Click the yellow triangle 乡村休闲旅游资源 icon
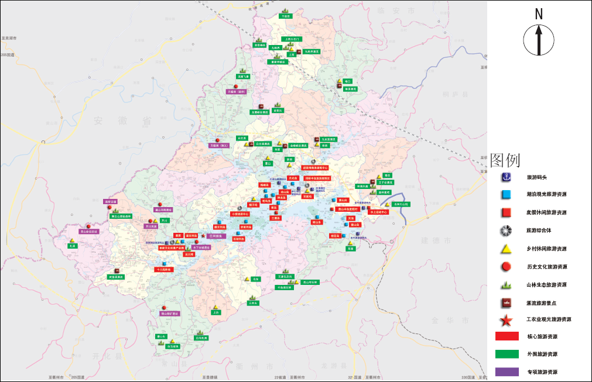This screenshot has width=592, height=382. point(506,249)
